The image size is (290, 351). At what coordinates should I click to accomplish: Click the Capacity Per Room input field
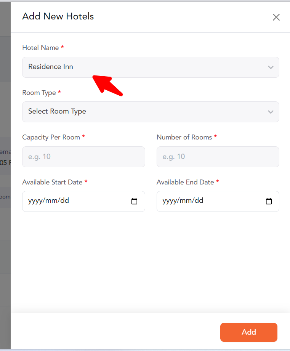click(x=83, y=157)
